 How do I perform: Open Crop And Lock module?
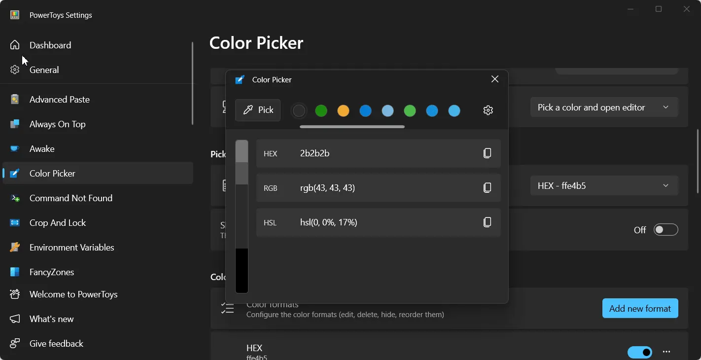coord(98,222)
